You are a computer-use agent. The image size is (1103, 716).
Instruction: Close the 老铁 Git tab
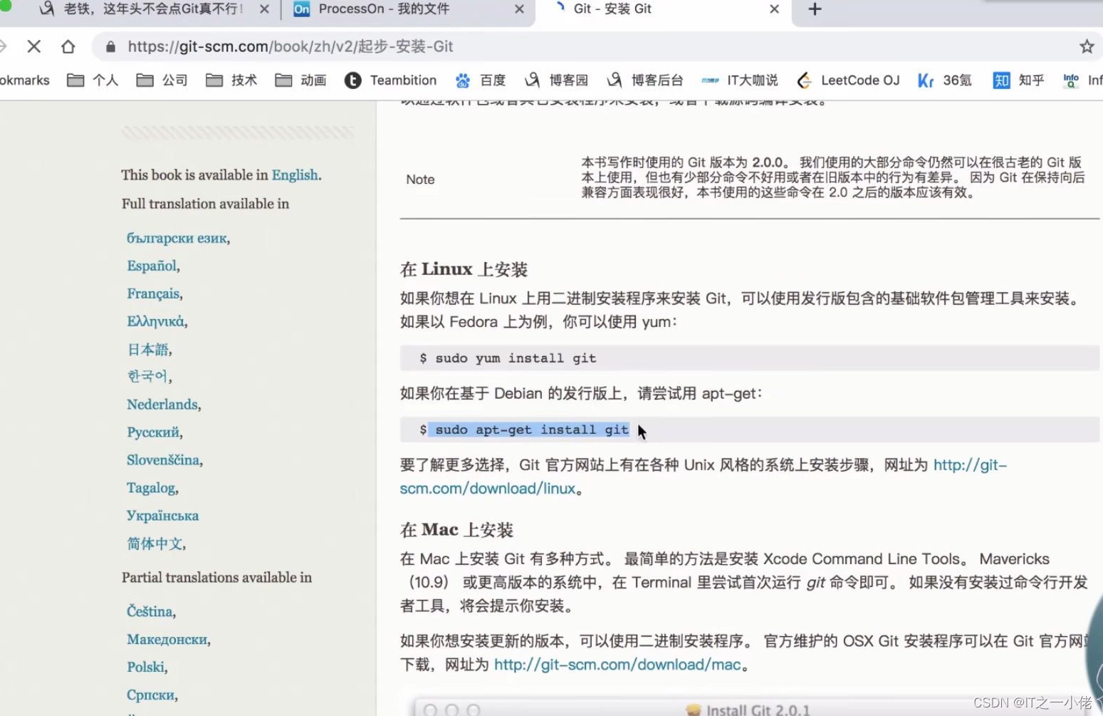click(264, 9)
